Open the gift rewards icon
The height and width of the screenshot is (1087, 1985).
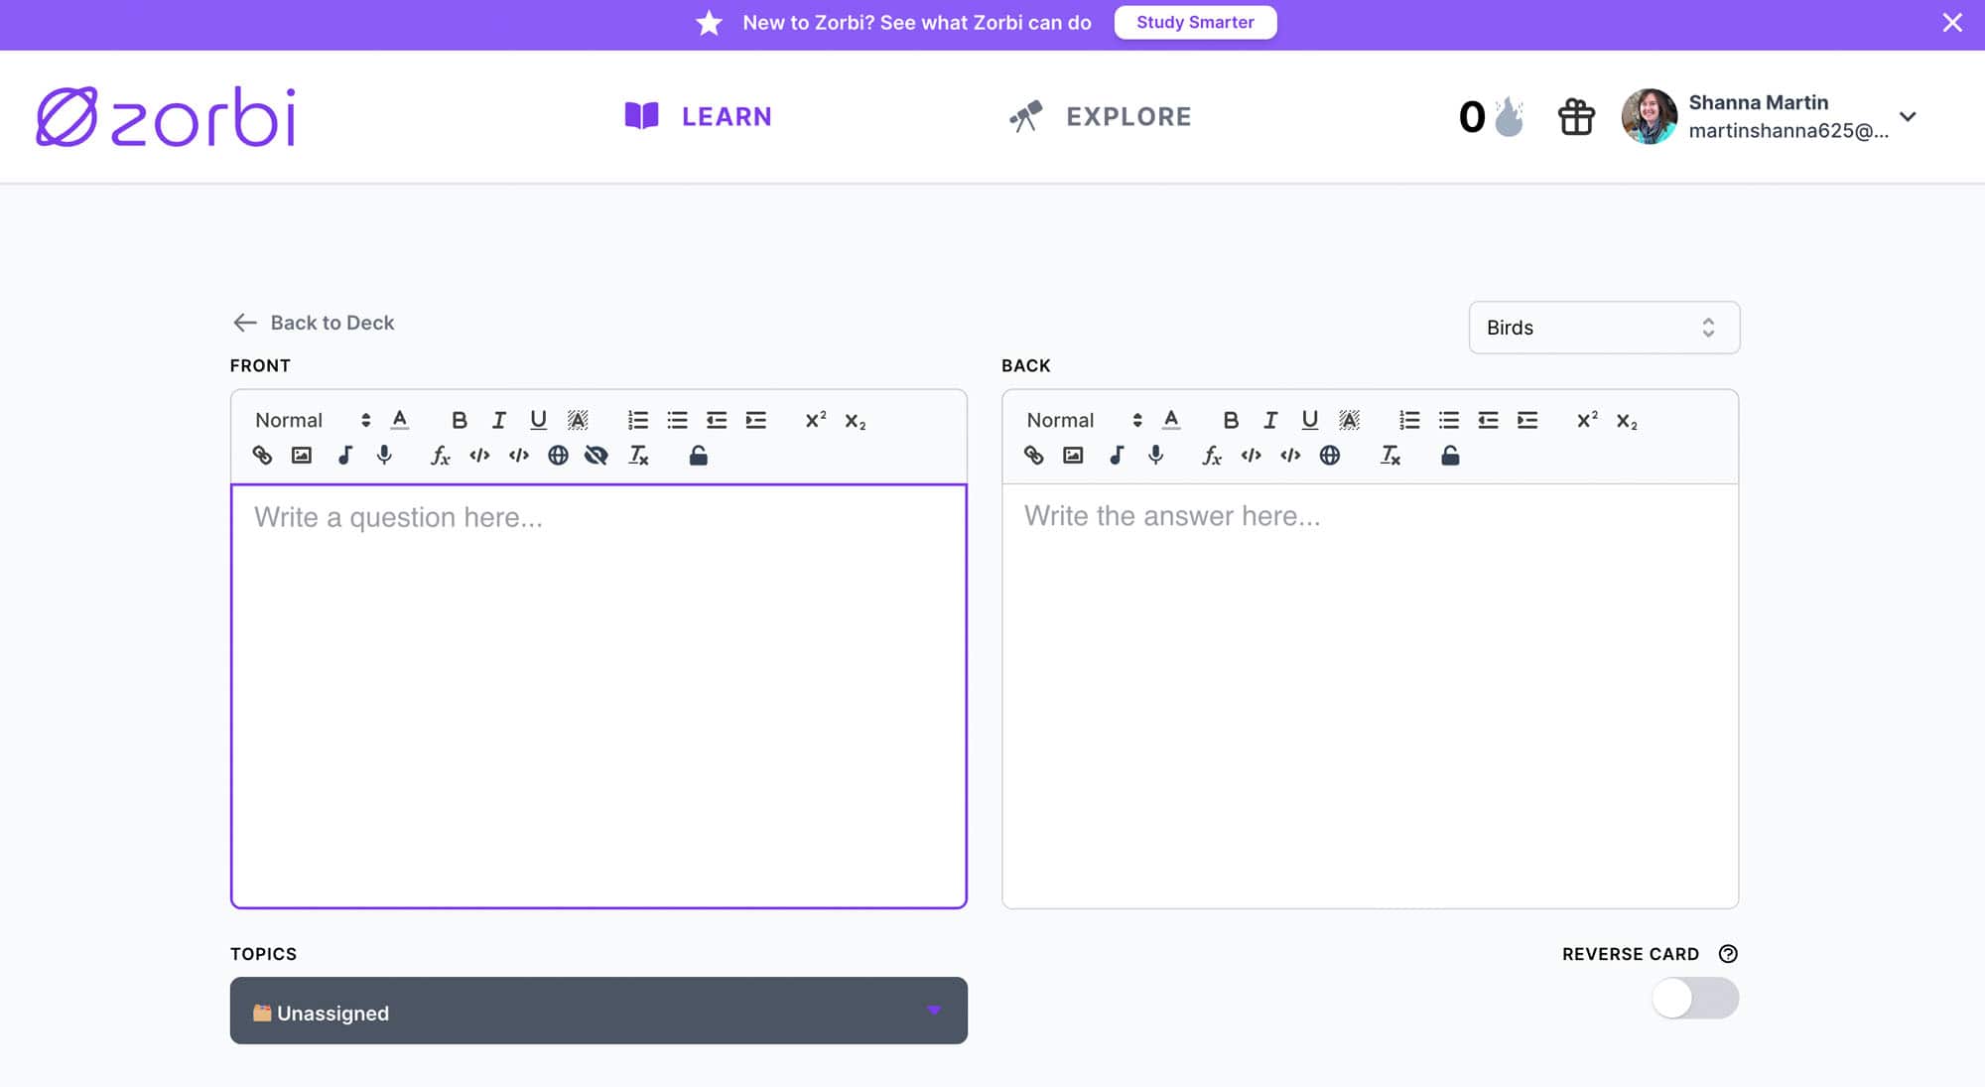[1576, 117]
